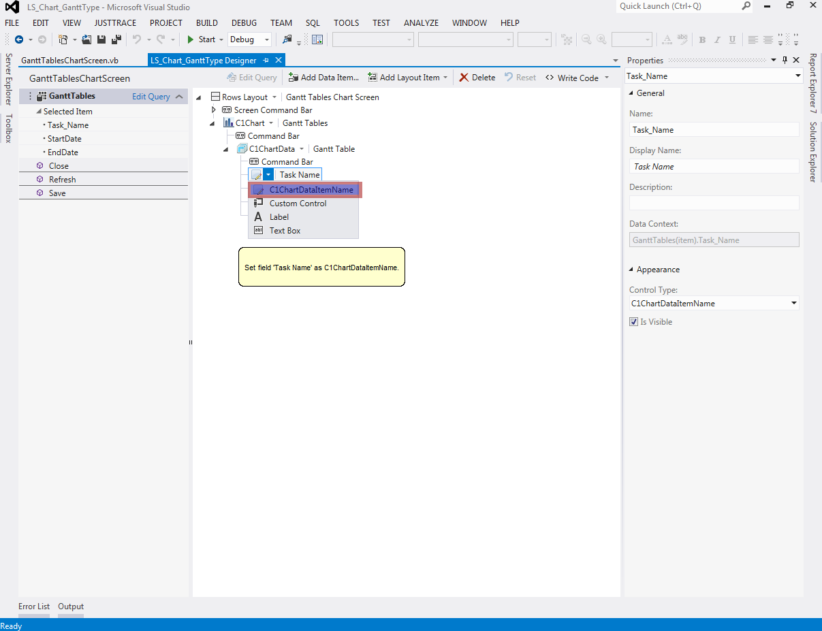822x631 pixels.
Task: Click the icon right of Debug dropdown
Action: pos(287,39)
